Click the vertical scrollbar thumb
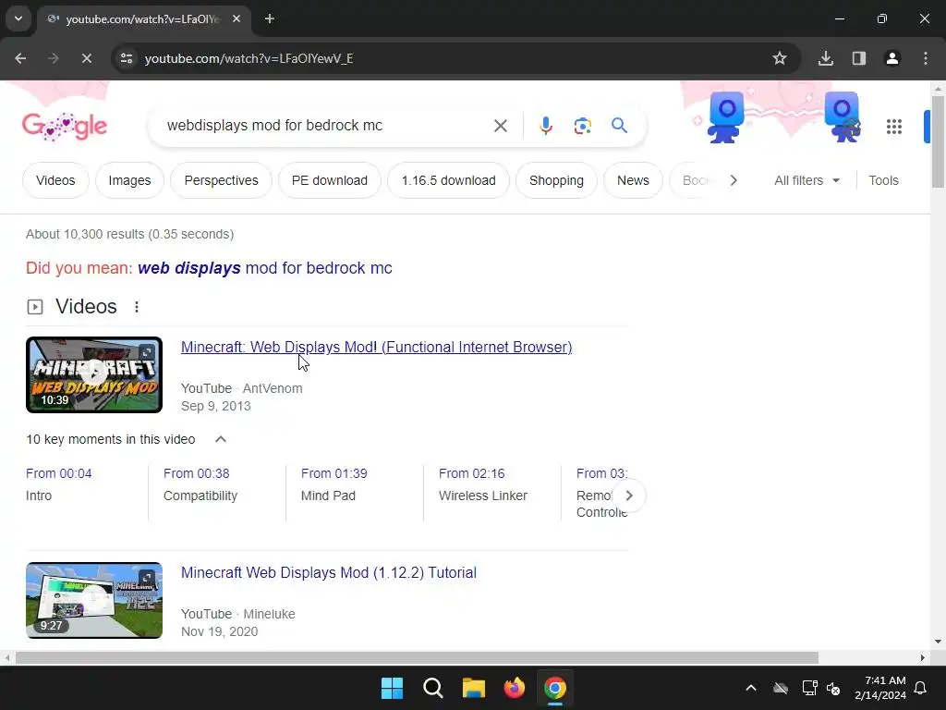 click(938, 141)
